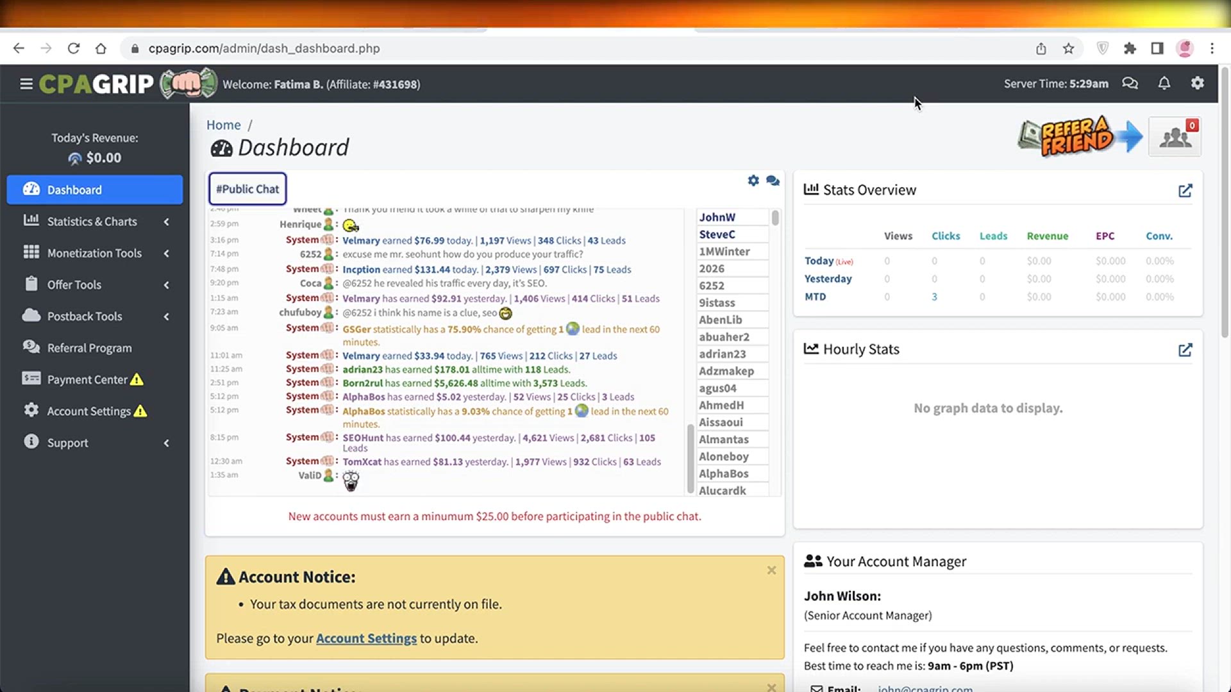The height and width of the screenshot is (692, 1231).
Task: Expand Offer Tools menu
Action: pyautogui.click(x=95, y=284)
